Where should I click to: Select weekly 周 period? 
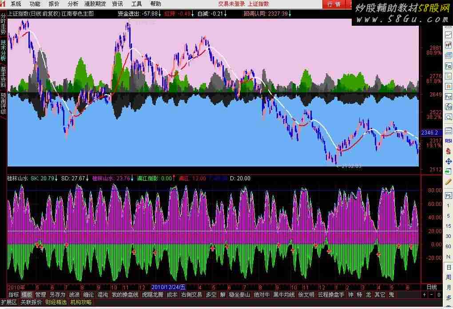[449, 277]
